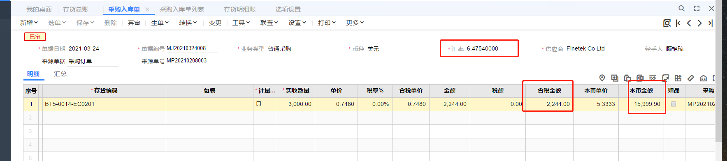Expand the 更多 dropdown
Screen dimensions: 727x161
coord(355,23)
